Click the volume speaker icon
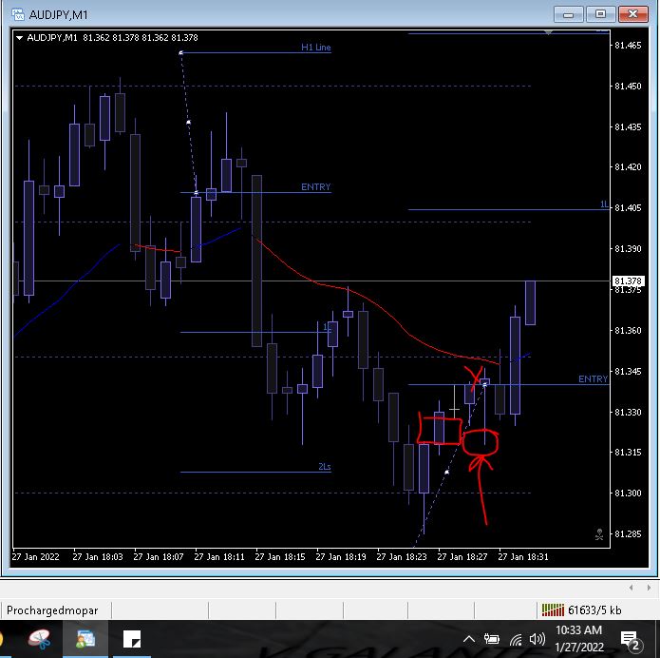 (537, 639)
